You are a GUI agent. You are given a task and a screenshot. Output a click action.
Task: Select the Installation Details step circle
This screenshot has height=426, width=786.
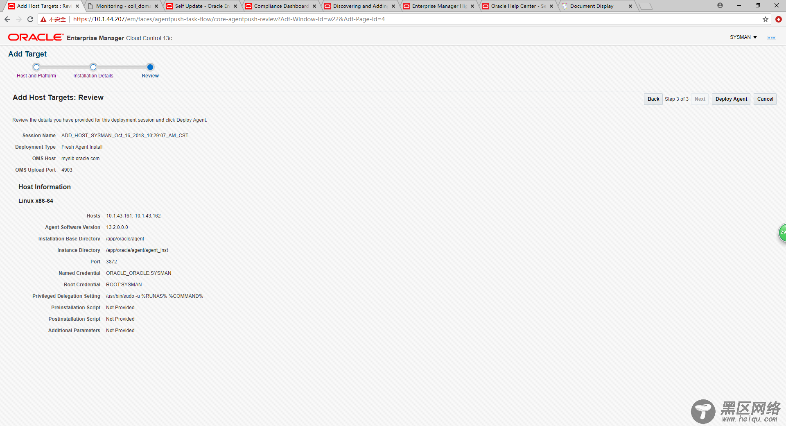93,67
